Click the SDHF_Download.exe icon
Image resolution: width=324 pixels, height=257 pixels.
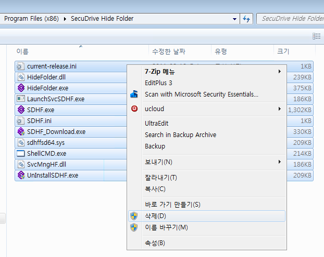pyautogui.click(x=21, y=131)
